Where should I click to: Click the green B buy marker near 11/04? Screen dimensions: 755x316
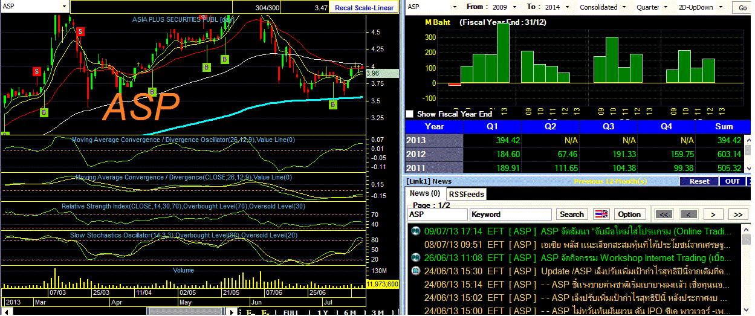tap(152, 92)
